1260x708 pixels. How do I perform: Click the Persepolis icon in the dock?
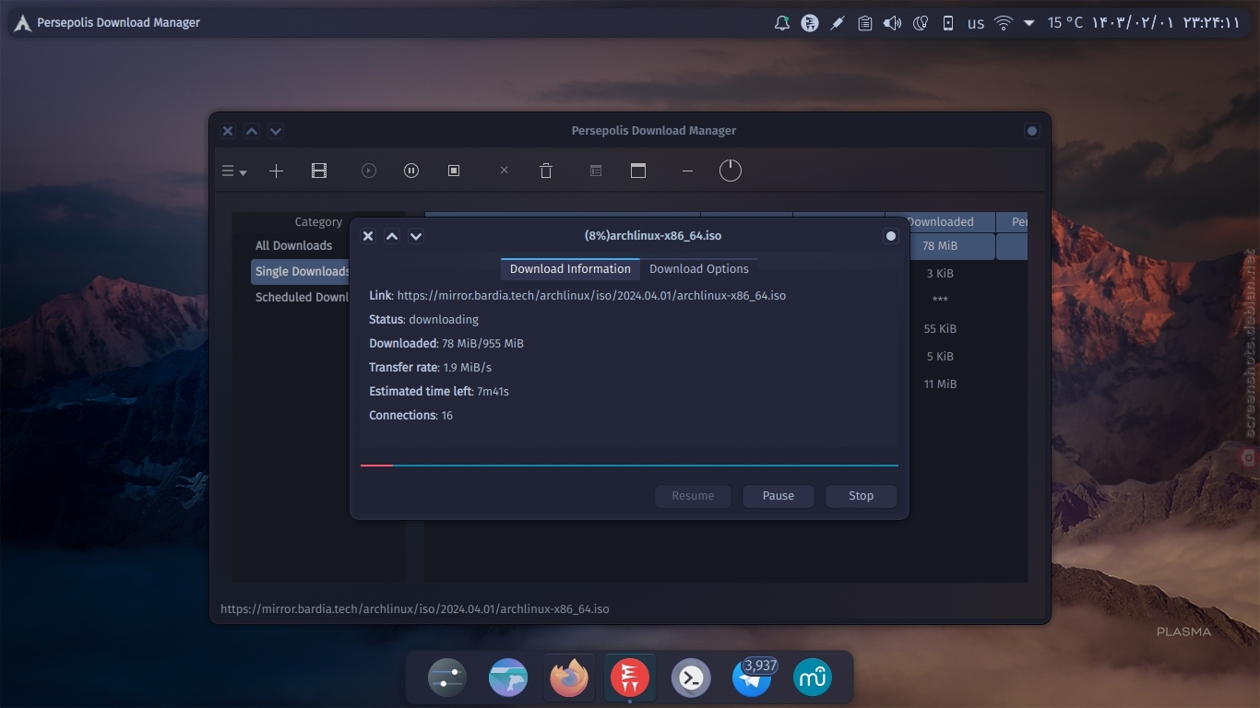tap(630, 678)
